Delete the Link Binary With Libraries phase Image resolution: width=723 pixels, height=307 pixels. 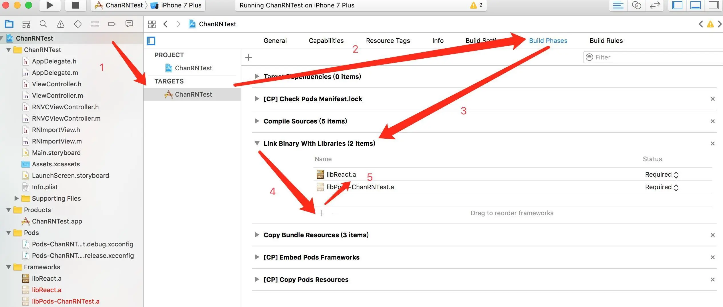point(713,143)
